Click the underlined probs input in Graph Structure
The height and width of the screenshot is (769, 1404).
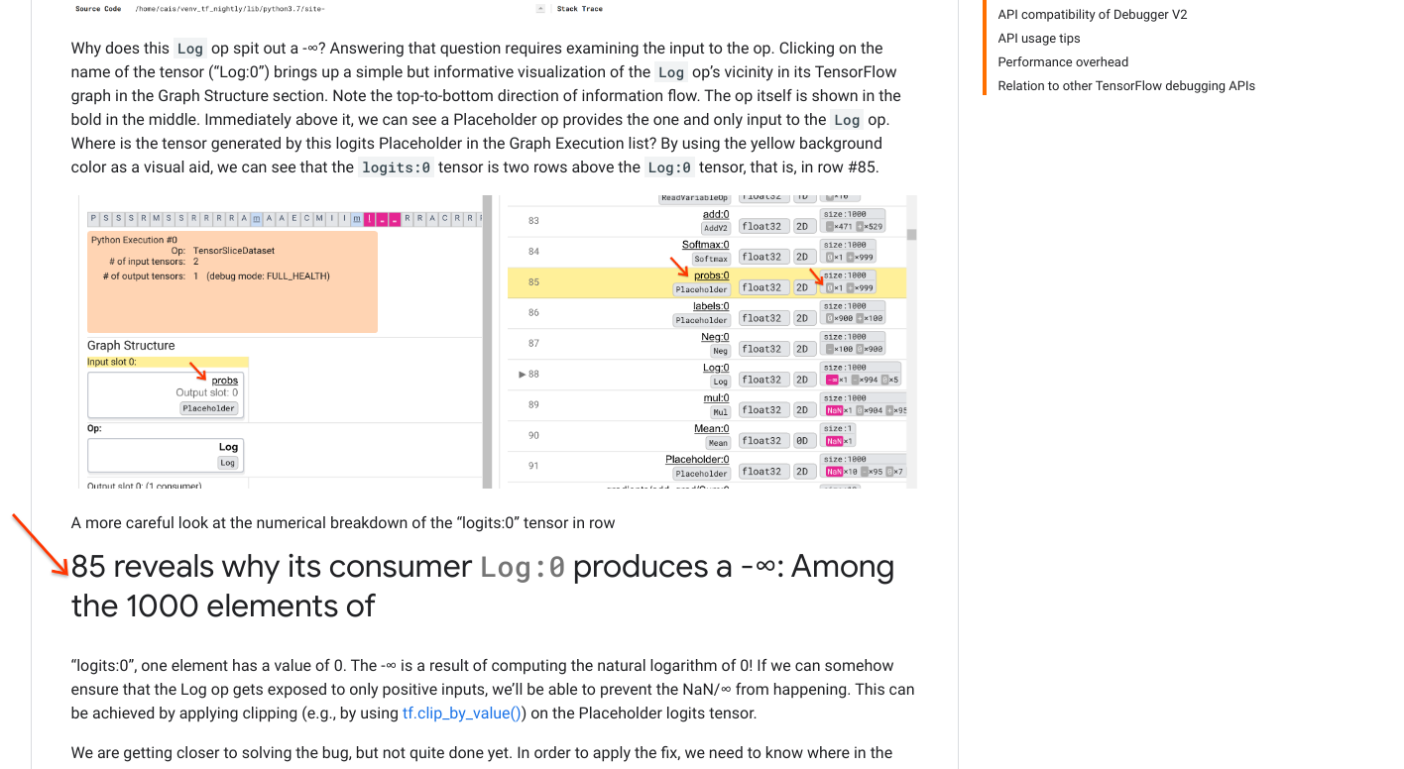click(225, 381)
